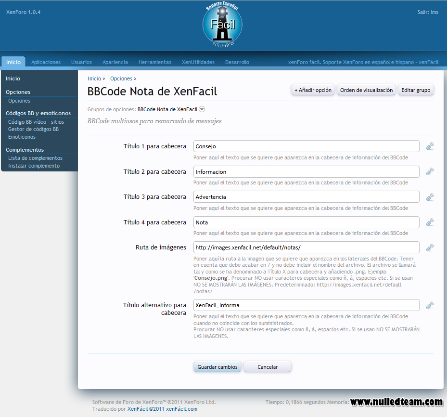Click the Complementos sidebar heading
The height and width of the screenshot is (417, 447).
[25, 150]
